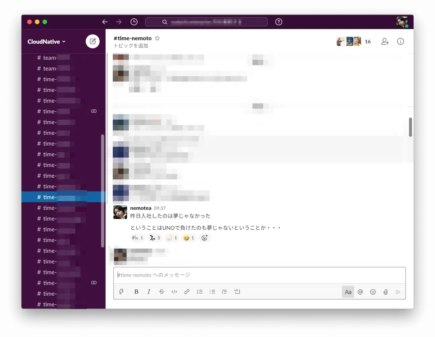The image size is (435, 337).
Task: Go forward using the right arrow in top bar
Action: 119,22
